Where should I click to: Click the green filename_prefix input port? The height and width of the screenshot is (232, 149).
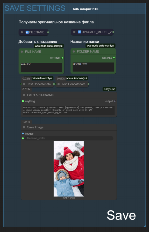pos(23,138)
